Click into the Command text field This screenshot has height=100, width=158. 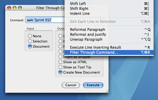45,20
